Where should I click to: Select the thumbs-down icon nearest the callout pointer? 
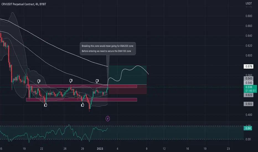pos(97,81)
